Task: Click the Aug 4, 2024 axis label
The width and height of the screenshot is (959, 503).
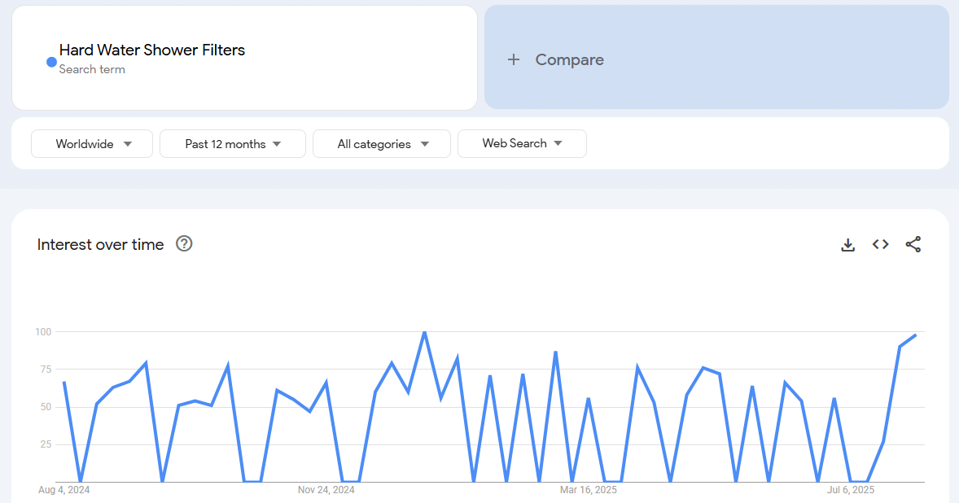Action: (x=63, y=490)
